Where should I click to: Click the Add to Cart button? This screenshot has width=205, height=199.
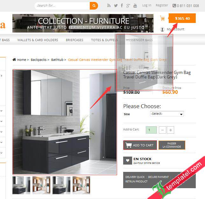tap(140, 145)
